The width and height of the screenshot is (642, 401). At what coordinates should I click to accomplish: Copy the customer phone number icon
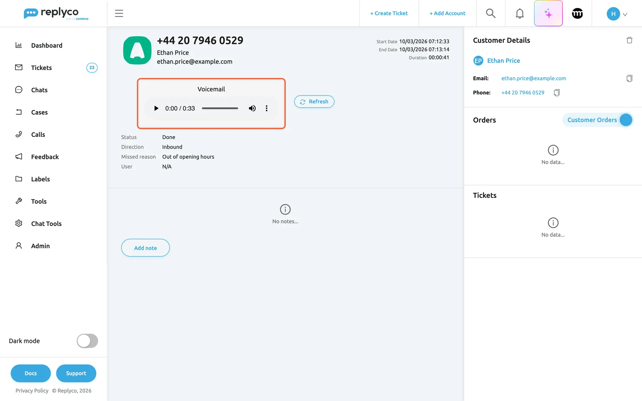click(557, 93)
